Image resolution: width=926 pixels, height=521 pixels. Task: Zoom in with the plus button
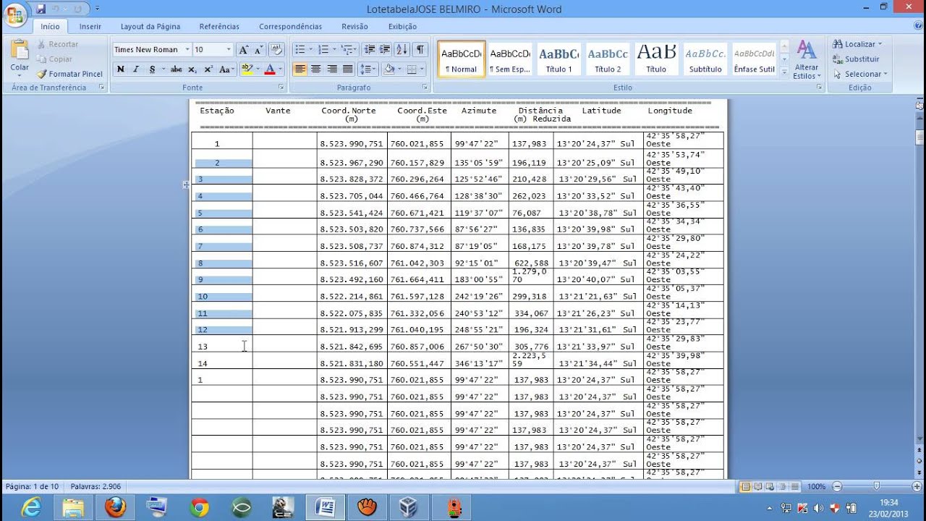coord(917,487)
